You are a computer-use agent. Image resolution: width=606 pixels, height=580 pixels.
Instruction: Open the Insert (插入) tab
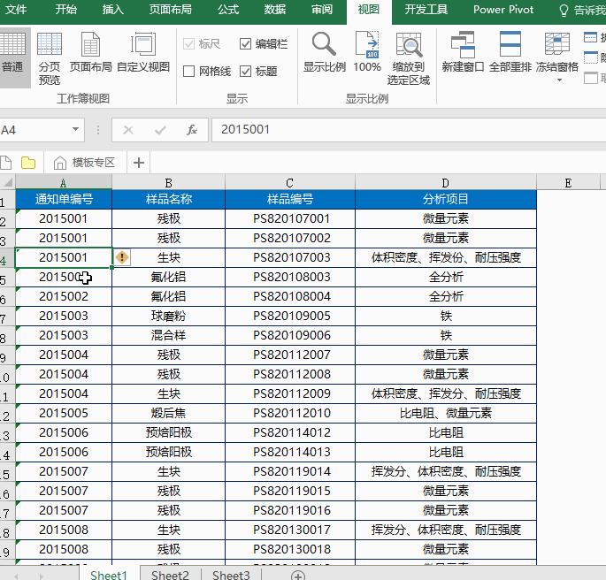click(113, 10)
